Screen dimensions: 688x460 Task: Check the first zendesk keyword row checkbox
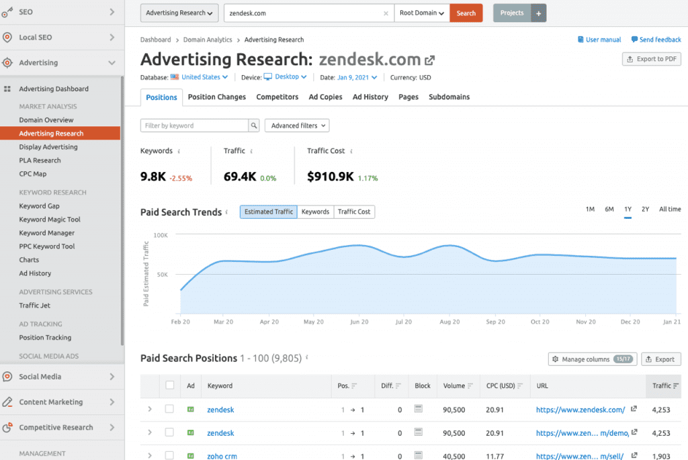(170, 409)
